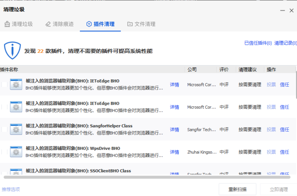This screenshot has width=297, height=196.
Task: Click 中评 rating in WpsDrive BHO row
Action: click(x=224, y=152)
